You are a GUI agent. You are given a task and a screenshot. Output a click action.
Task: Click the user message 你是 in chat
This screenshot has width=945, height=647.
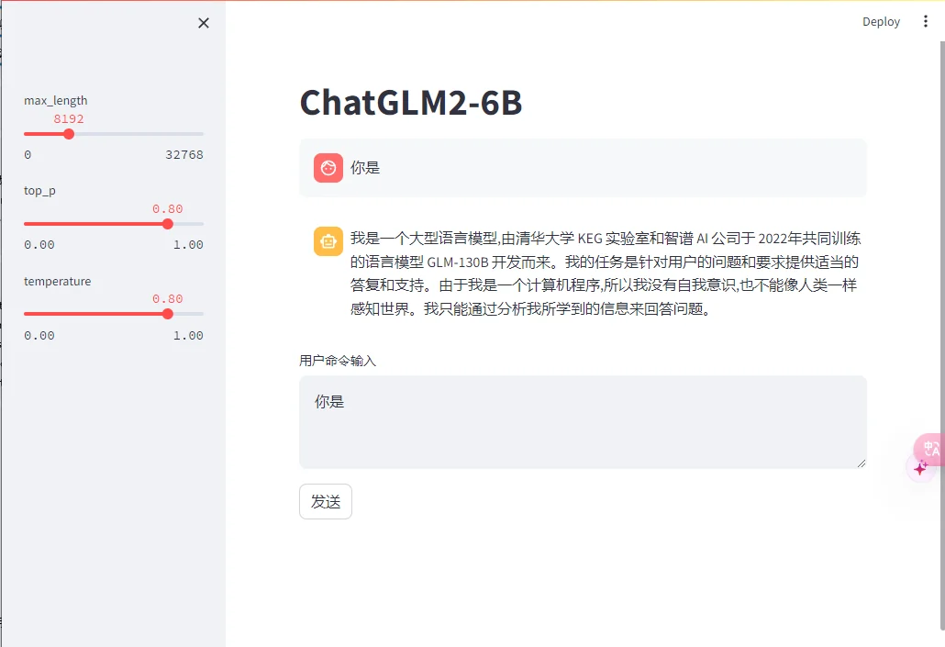click(365, 168)
